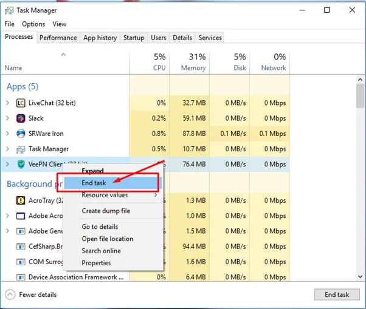Viewport: 366px width, 309px height.
Task: Select the Device Association Framework row name
Action: pyautogui.click(x=76, y=277)
